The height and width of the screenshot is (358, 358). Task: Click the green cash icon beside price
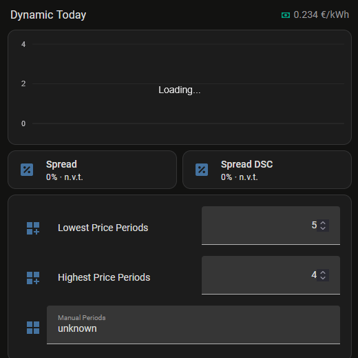[286, 15]
